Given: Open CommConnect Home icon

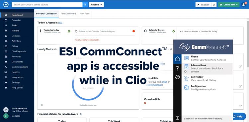Looking at the screenshot, I should click(x=177, y=59).
